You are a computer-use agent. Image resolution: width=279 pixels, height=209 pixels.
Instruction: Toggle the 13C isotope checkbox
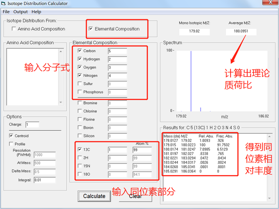[x=79, y=149]
